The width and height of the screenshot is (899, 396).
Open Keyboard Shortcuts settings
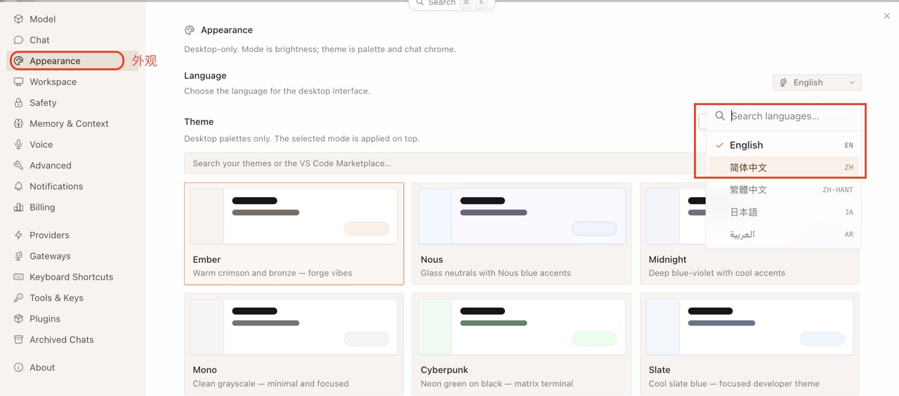(x=71, y=277)
